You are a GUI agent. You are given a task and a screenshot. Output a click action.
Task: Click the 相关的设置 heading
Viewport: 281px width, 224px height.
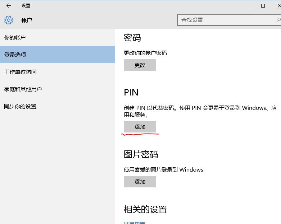[145, 210]
